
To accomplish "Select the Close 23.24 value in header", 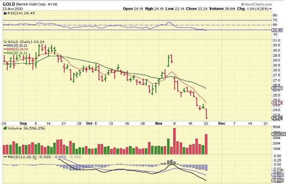I will click(197, 9).
